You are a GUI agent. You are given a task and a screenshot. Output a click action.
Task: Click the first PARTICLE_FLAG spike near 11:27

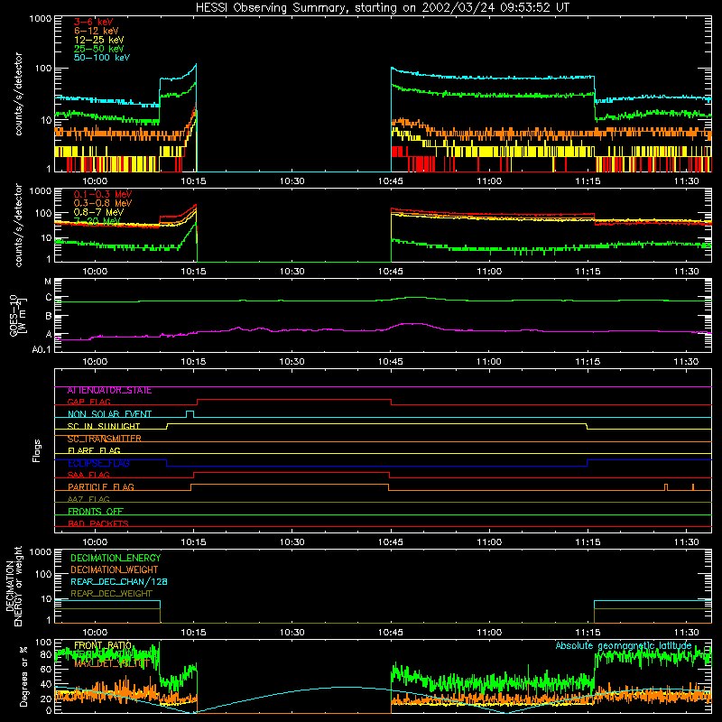(666, 487)
